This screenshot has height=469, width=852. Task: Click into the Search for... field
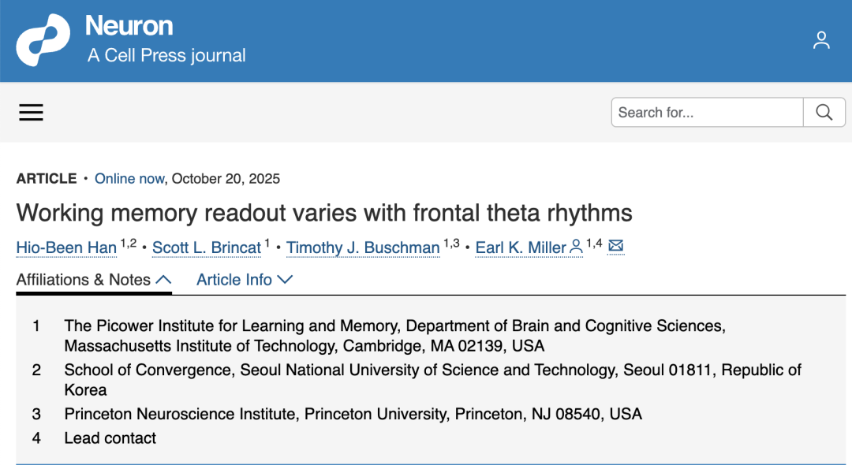point(707,113)
